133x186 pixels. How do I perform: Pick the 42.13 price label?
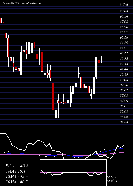click(x=124, y=64)
